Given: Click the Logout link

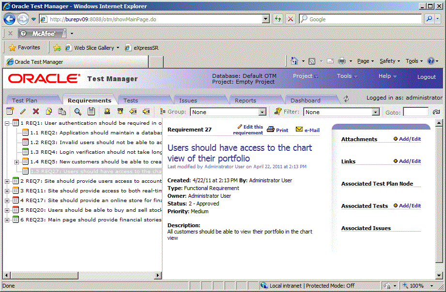Looking at the screenshot, I should [426, 77].
